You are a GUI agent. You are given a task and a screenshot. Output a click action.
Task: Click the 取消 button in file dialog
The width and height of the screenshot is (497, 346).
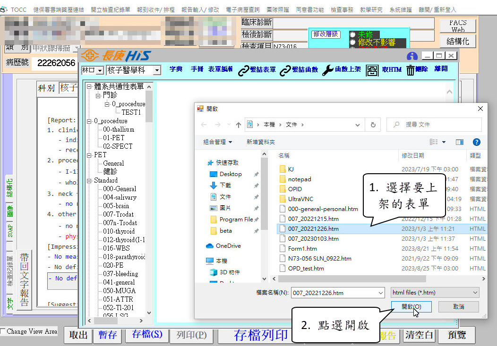click(x=458, y=307)
